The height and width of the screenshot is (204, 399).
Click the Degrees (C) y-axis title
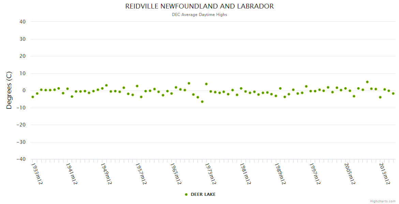tap(9, 90)
